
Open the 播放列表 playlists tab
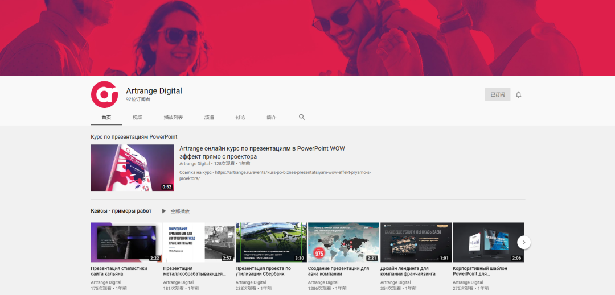pyautogui.click(x=173, y=117)
